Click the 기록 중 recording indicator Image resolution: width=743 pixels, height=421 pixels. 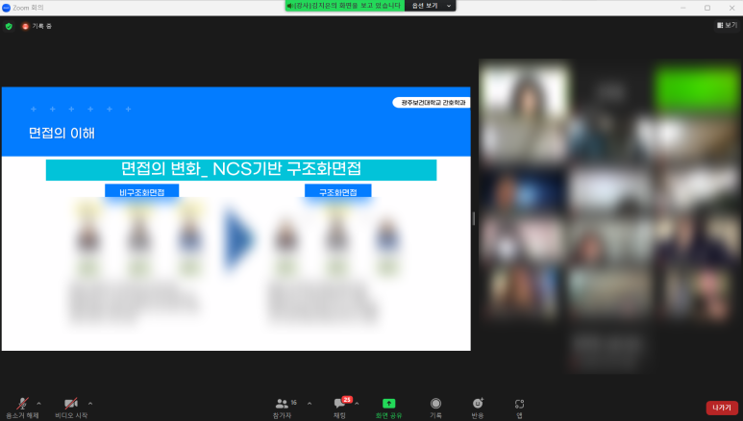click(x=37, y=26)
